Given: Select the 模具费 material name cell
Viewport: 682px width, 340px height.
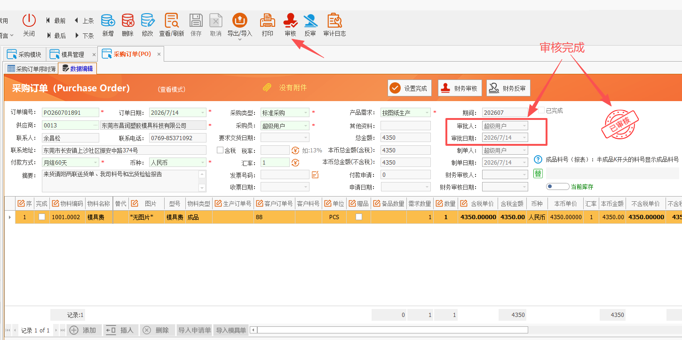Looking at the screenshot, I should click(x=99, y=217).
